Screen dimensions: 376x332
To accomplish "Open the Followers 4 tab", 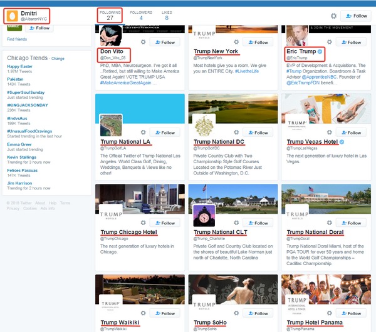I will (141, 16).
